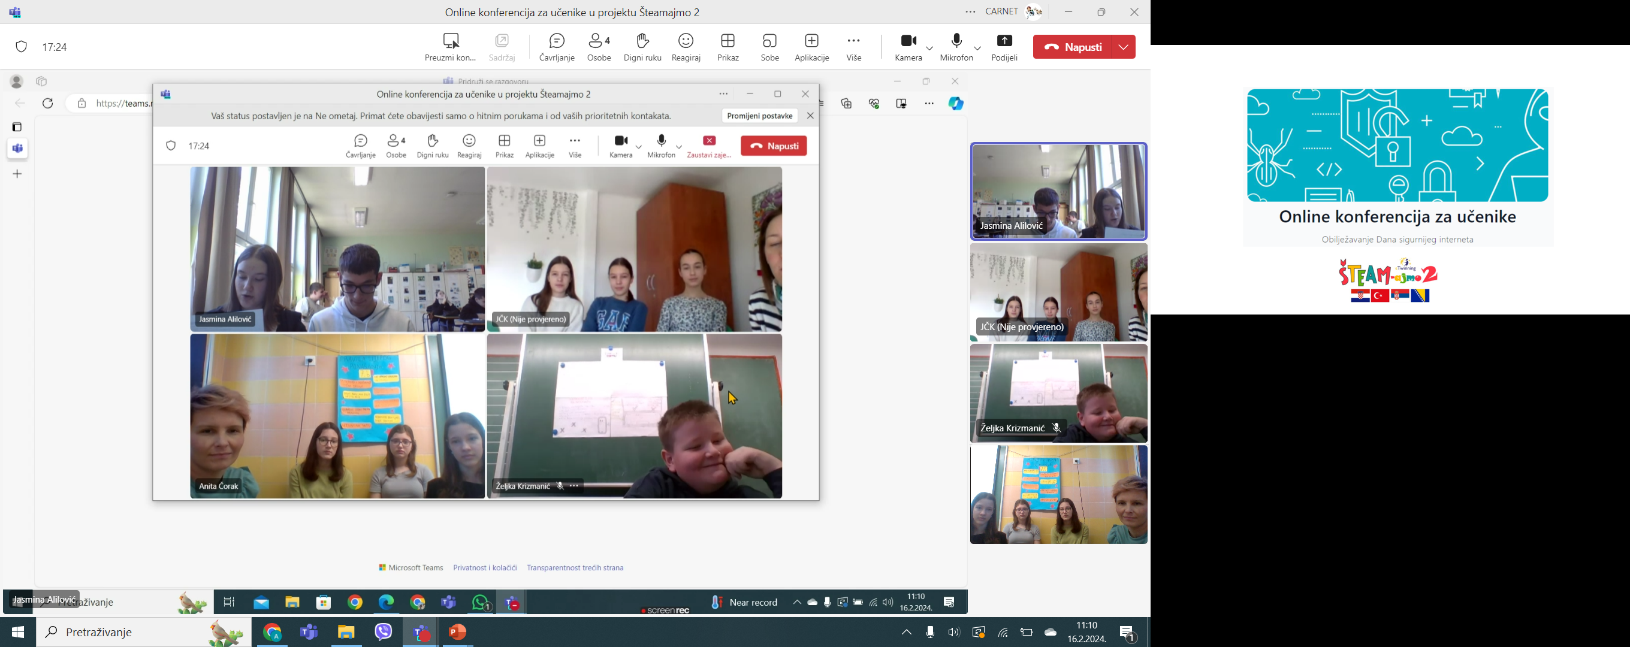Viewport: 1630px width, 647px height.
Task: Select Jasmina Alilović video thumbnail in side strip
Action: click(1059, 192)
